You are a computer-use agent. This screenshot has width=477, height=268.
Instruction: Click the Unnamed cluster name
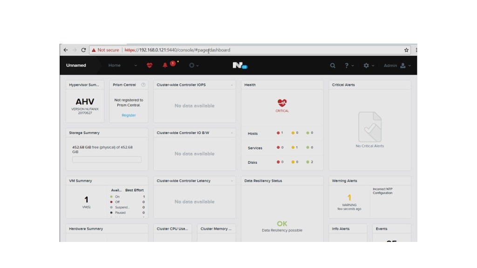[76, 66]
